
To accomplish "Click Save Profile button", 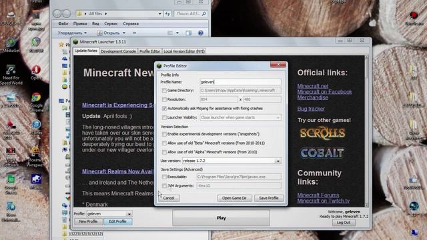I will (x=268, y=198).
